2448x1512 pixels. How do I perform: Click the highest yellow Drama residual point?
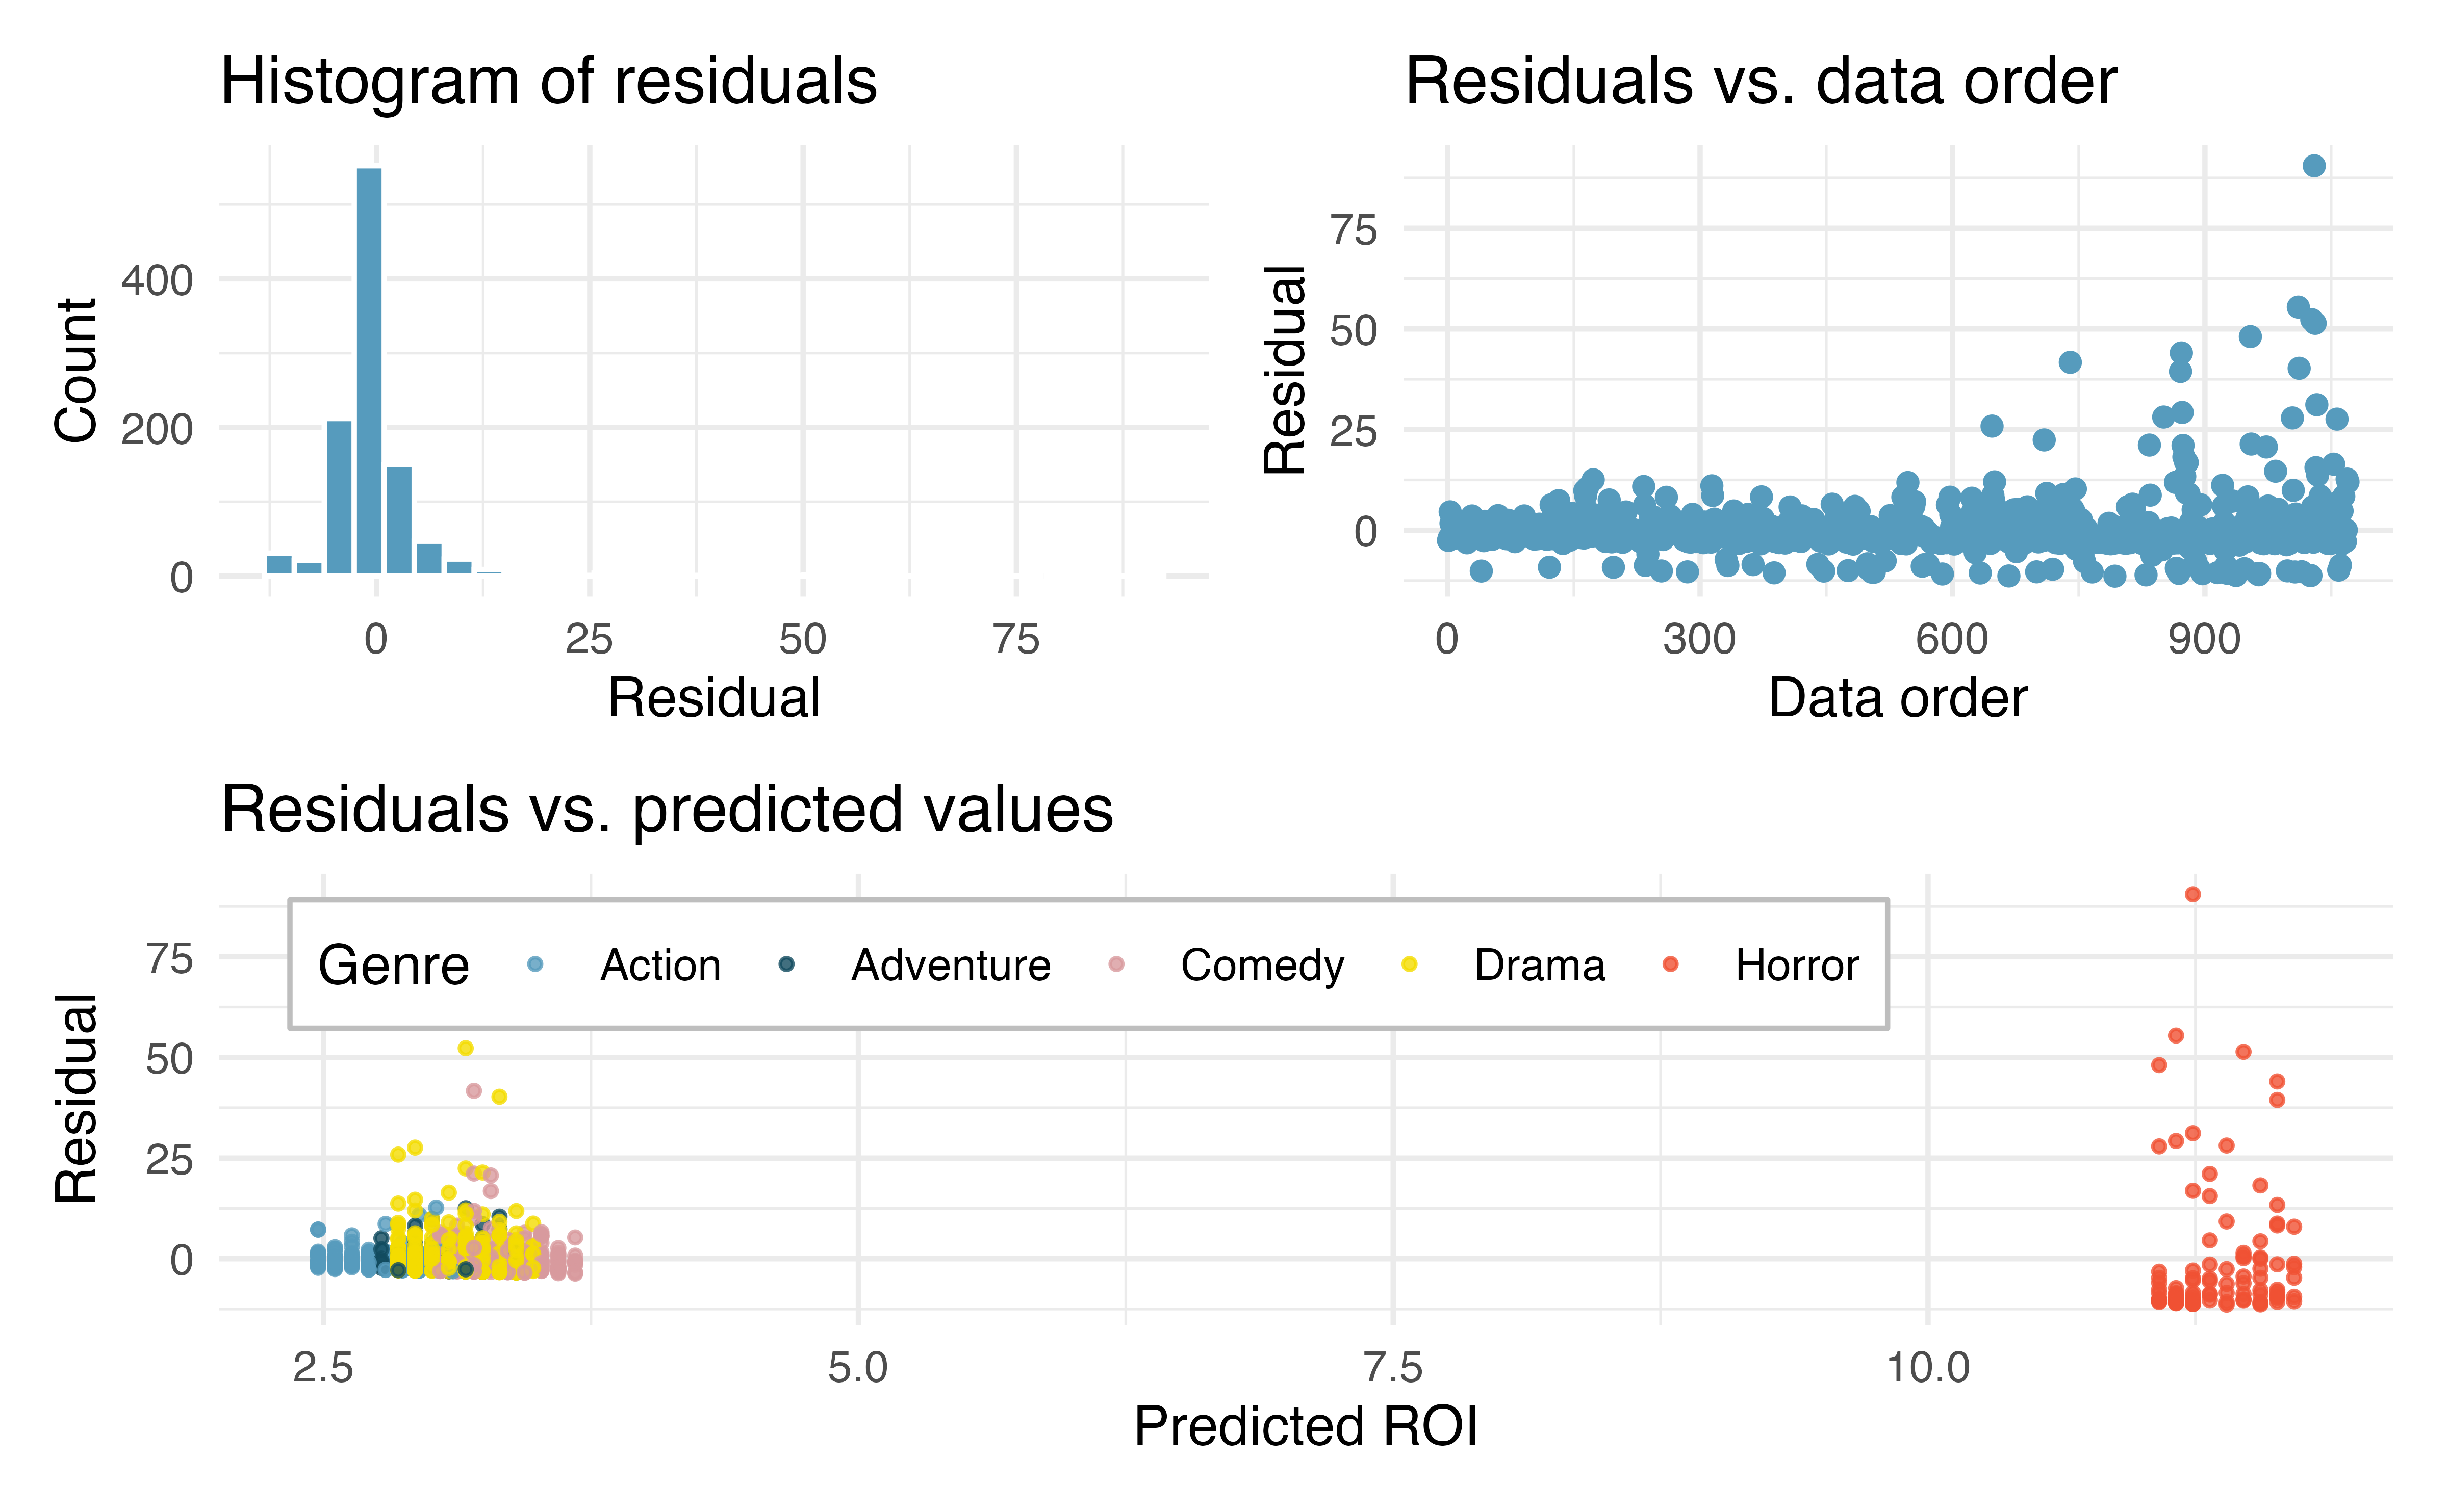coord(465,1048)
